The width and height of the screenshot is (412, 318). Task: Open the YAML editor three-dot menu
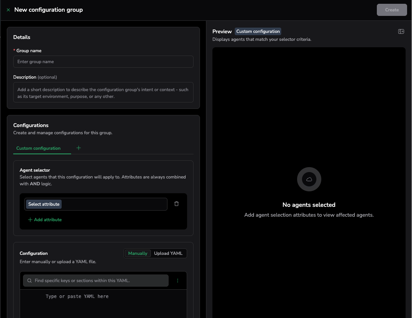coord(178,281)
